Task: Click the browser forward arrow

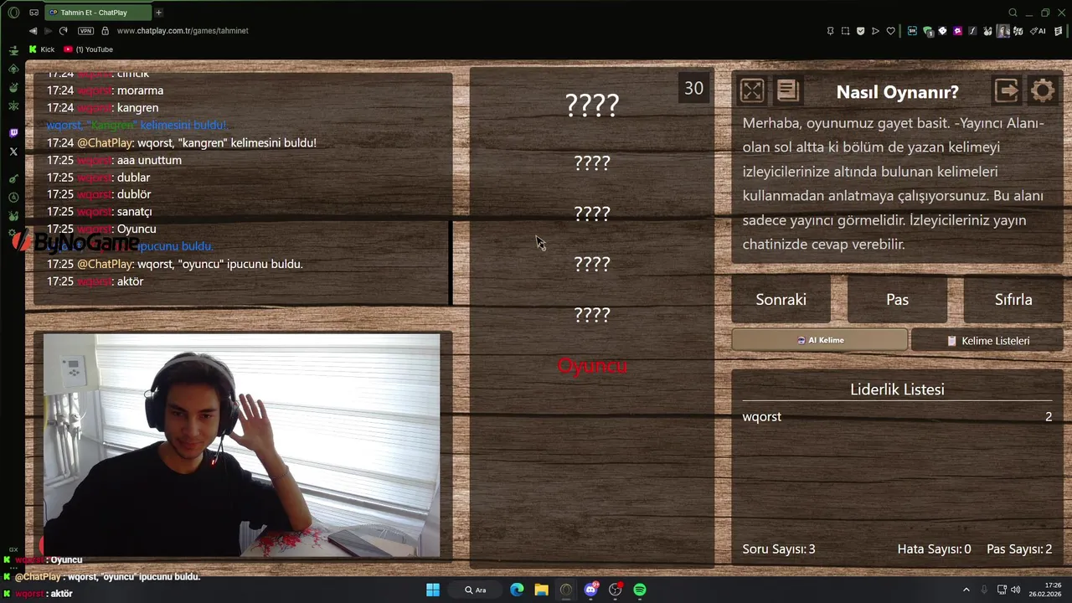Action: [48, 31]
